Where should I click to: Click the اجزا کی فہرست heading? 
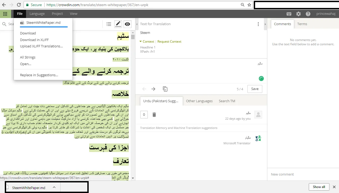tap(109, 148)
